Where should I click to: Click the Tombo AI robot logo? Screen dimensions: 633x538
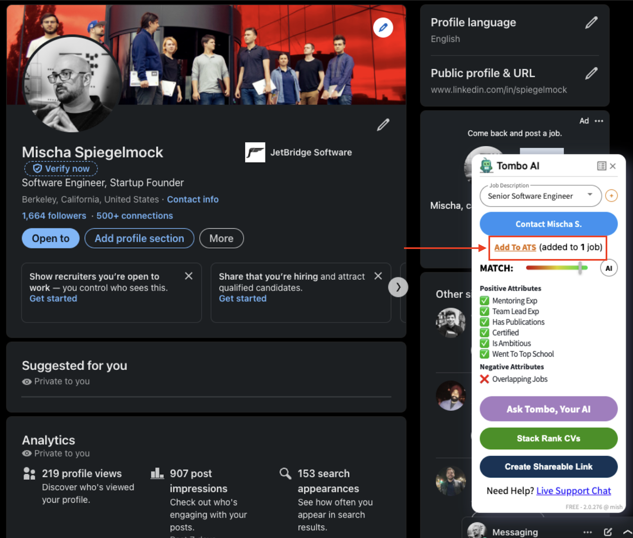pos(486,166)
